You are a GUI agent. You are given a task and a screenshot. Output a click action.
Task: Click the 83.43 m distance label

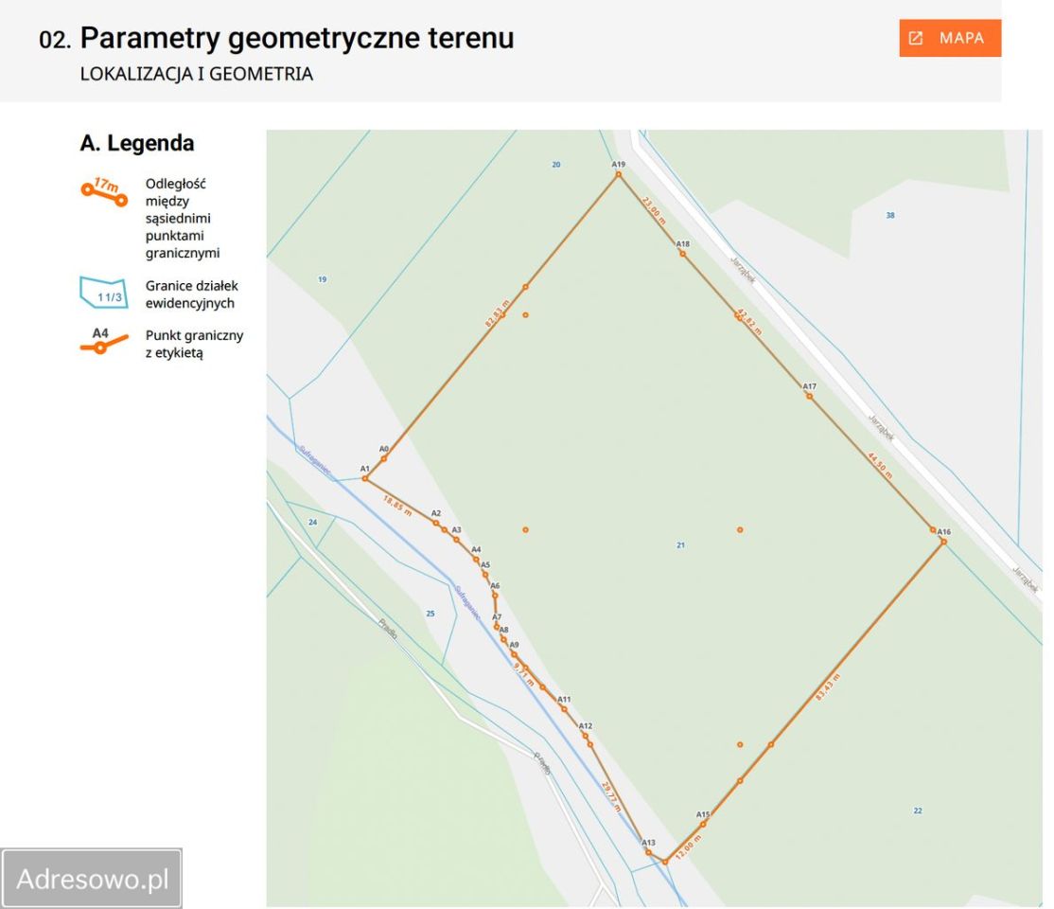pos(828,687)
